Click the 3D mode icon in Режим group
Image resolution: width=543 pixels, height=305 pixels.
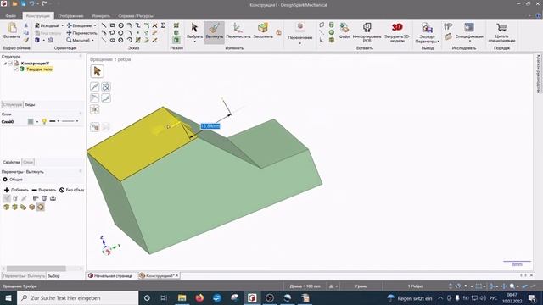tap(176, 40)
